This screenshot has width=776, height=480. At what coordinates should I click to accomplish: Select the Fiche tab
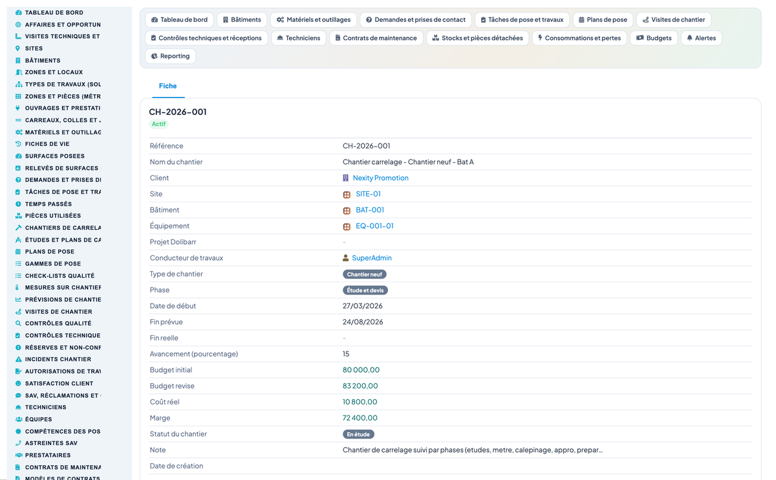pyautogui.click(x=167, y=86)
